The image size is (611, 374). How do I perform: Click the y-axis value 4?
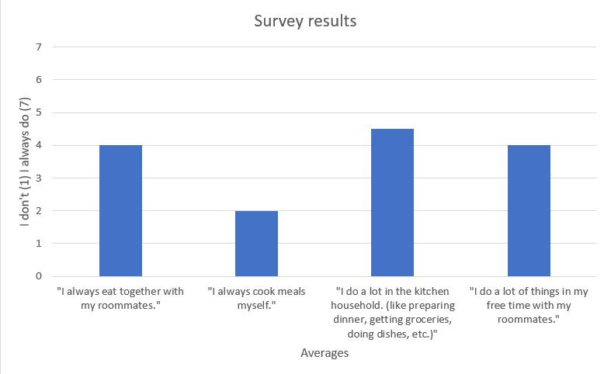point(39,145)
